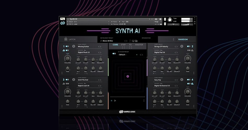Image resolution: width=248 pixels, height=130 pixels.
Task: Toggle core 2 power switch
Action: coord(189,46)
